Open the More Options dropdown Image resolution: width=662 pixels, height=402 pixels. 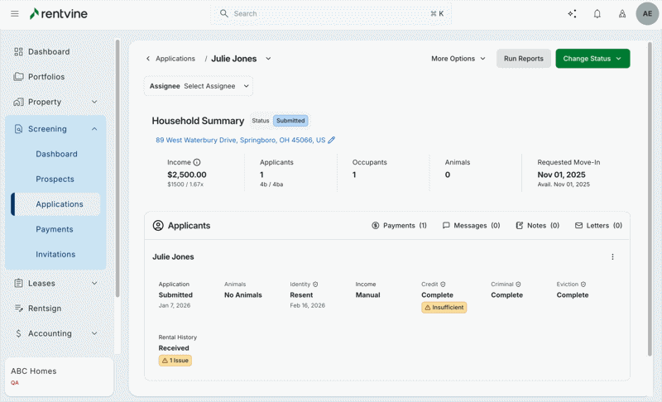(x=458, y=59)
